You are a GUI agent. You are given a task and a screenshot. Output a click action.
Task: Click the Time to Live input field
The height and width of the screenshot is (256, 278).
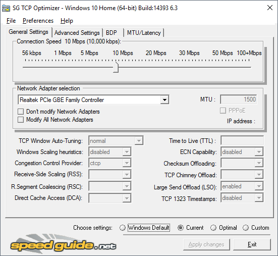[242, 141]
